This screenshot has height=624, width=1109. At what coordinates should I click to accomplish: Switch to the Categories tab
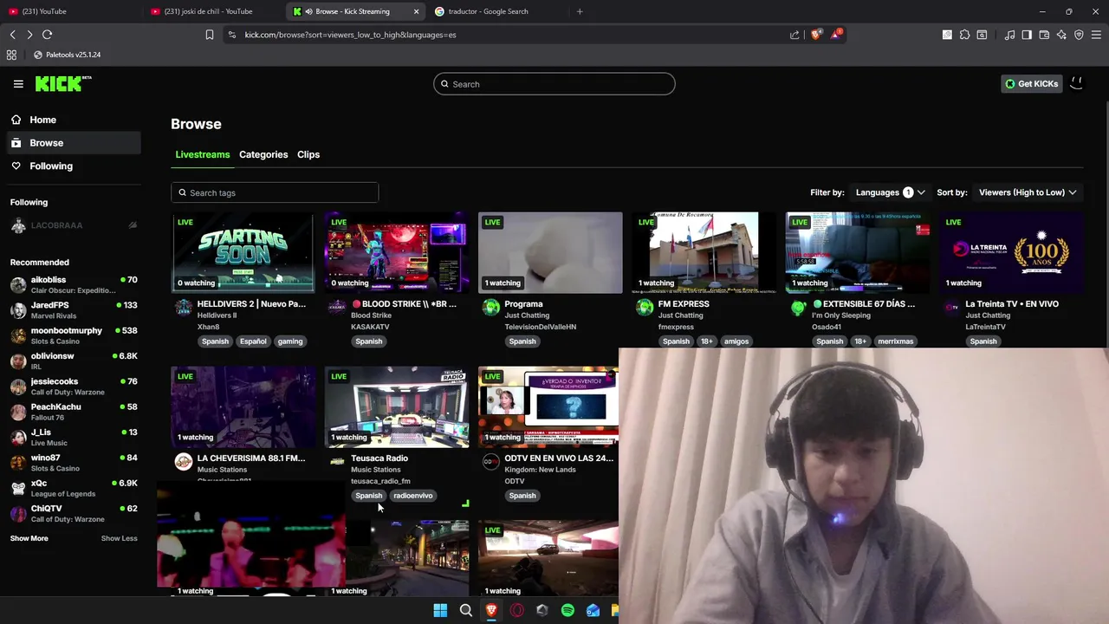(263, 154)
